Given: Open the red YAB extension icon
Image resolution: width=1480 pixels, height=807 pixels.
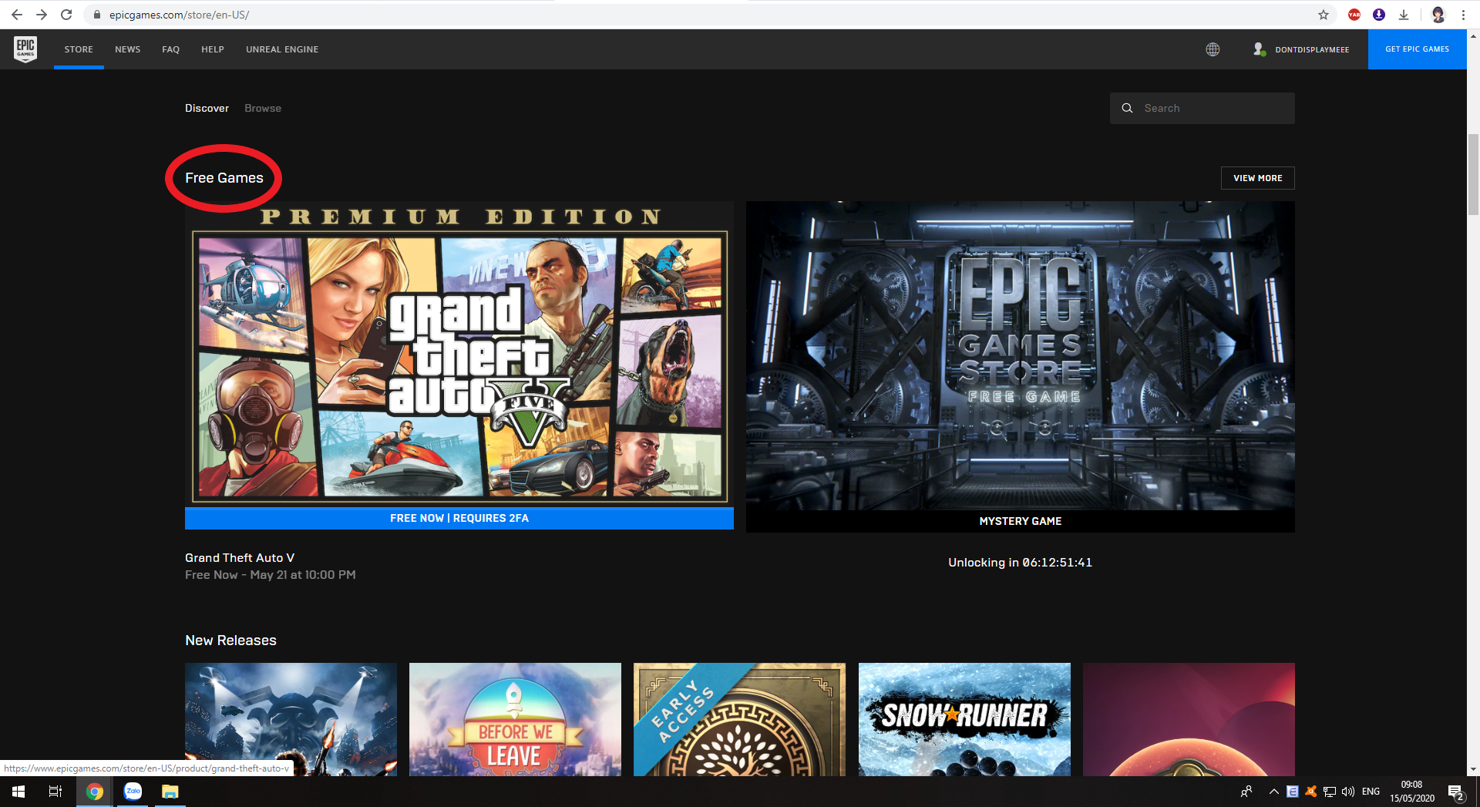Looking at the screenshot, I should point(1354,15).
